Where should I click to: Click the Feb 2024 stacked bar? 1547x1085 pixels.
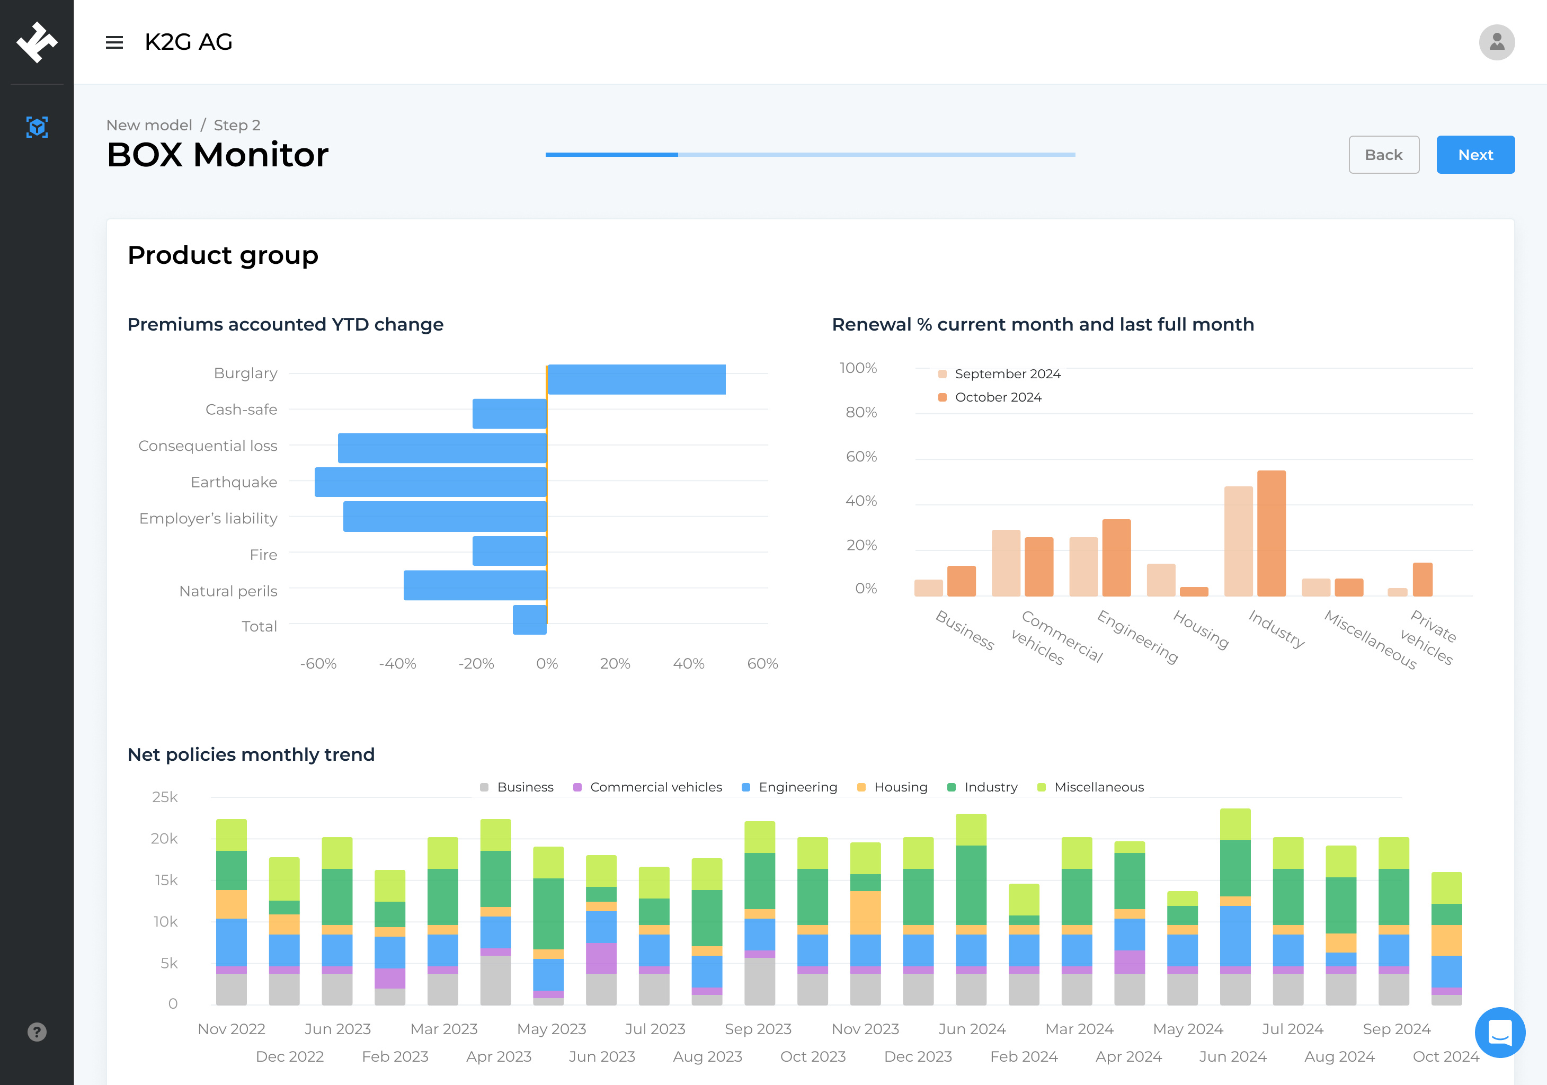pyautogui.click(x=1024, y=944)
